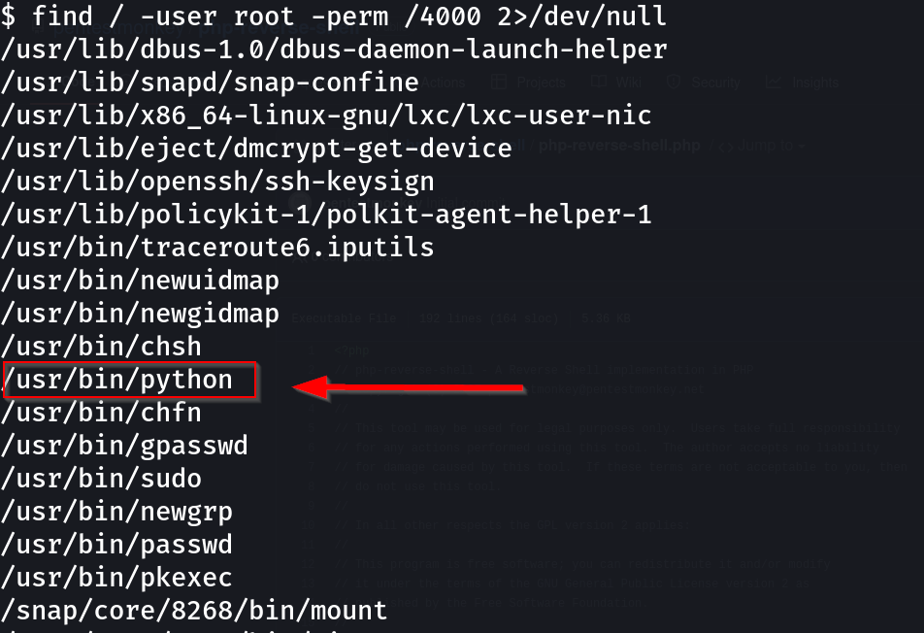Click the php-reverse-shell.php breadcrumb text

[x=618, y=147]
